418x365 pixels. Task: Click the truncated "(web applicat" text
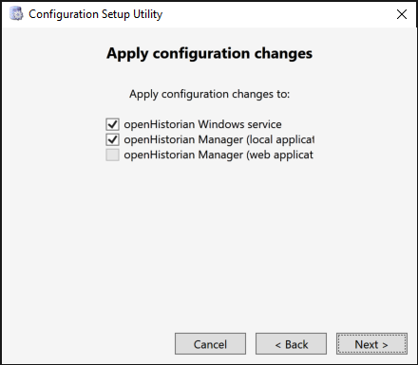279,155
